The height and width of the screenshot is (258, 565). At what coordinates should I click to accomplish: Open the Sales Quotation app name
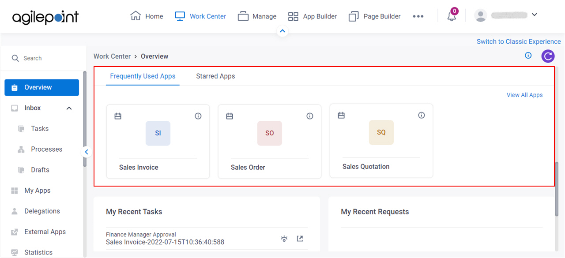coord(366,167)
